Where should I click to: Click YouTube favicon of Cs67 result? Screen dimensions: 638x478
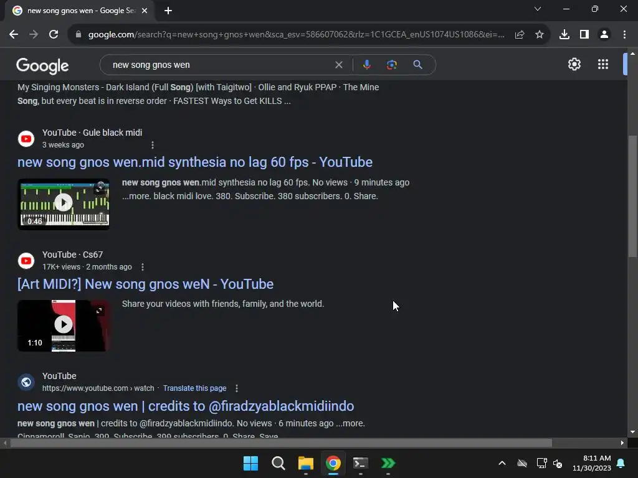pos(26,261)
